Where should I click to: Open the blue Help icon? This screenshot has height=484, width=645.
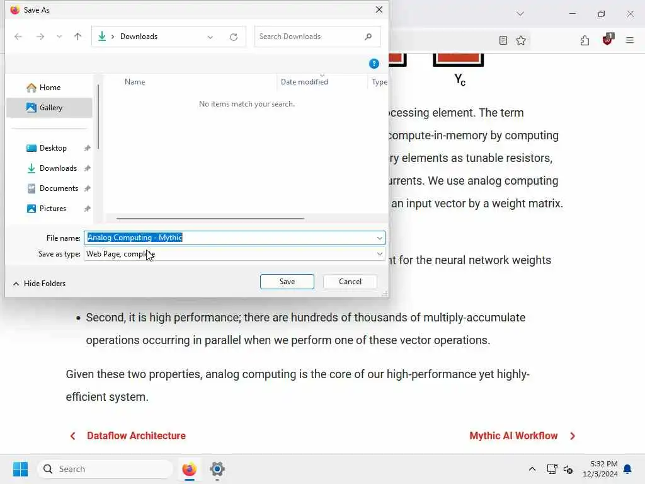pyautogui.click(x=374, y=64)
